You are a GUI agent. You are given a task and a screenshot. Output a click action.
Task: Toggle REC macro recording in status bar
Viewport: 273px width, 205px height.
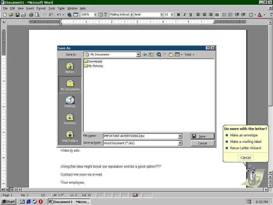coord(101,195)
